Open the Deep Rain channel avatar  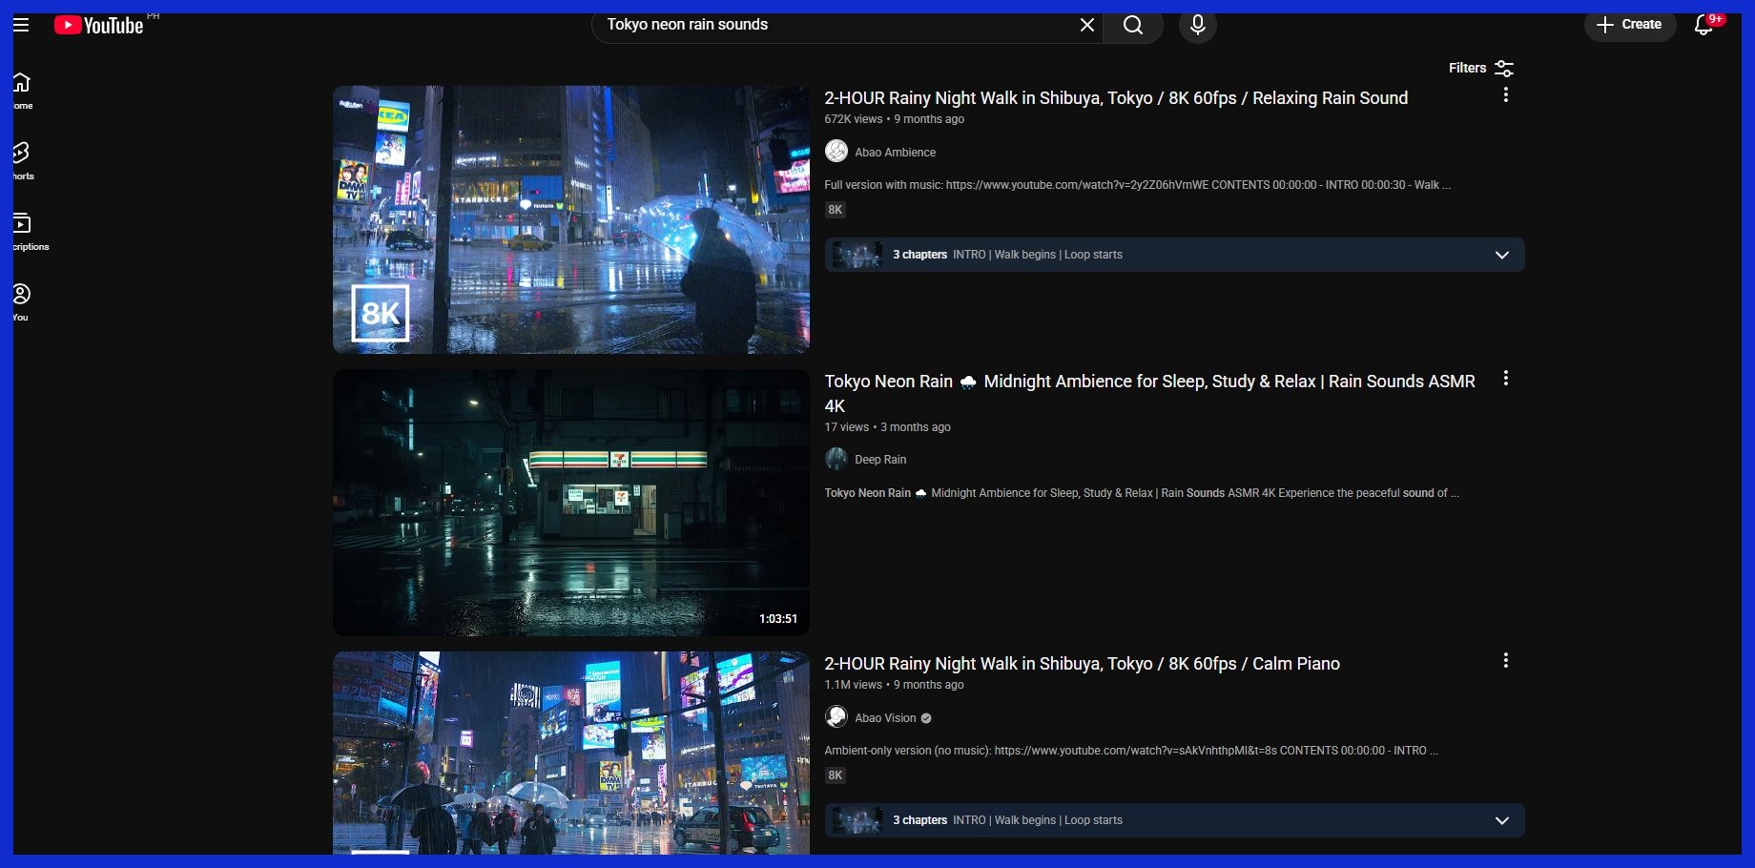[836, 459]
